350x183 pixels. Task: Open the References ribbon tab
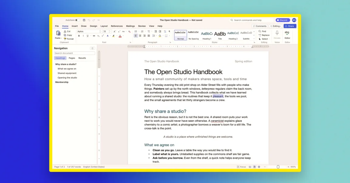(x=117, y=26)
